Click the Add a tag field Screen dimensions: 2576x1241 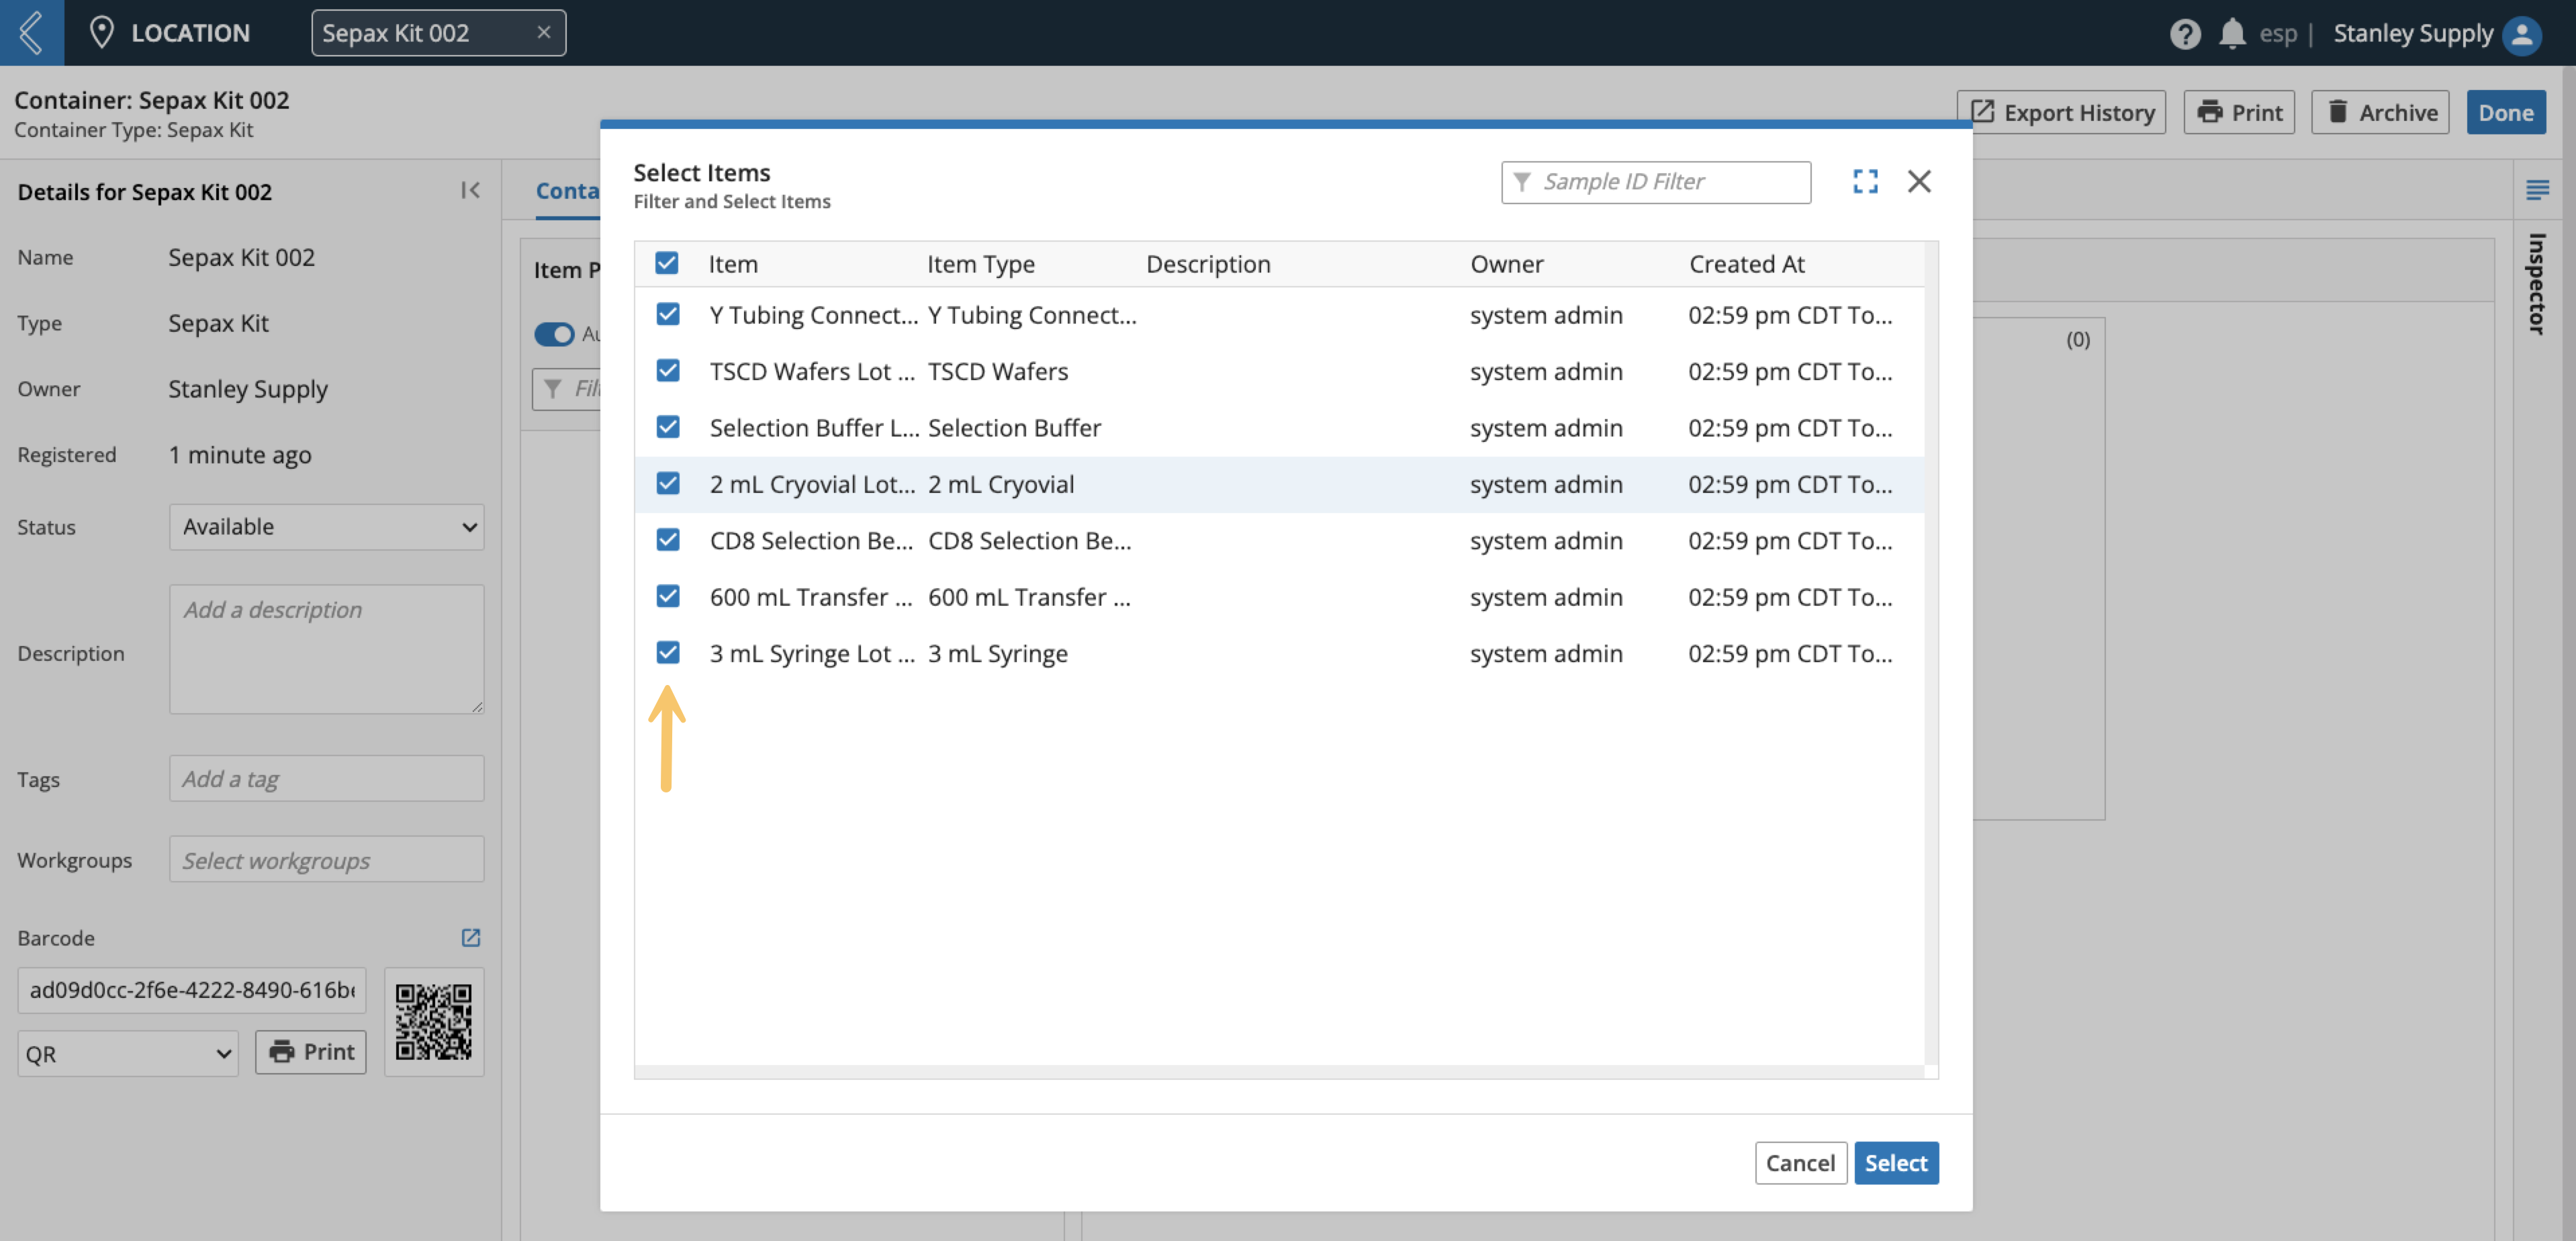pyautogui.click(x=327, y=779)
